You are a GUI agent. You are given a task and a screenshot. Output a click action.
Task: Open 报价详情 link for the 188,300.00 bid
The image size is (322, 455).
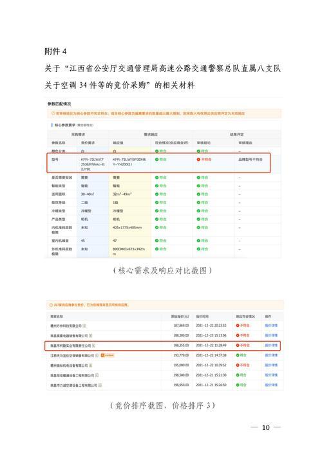271,335
